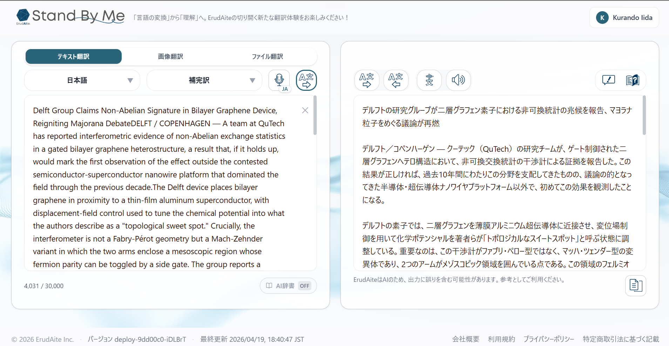Viewport: 669px width, 346px height.
Task: Switch to the 画像翻訳 tab
Action: pos(170,56)
